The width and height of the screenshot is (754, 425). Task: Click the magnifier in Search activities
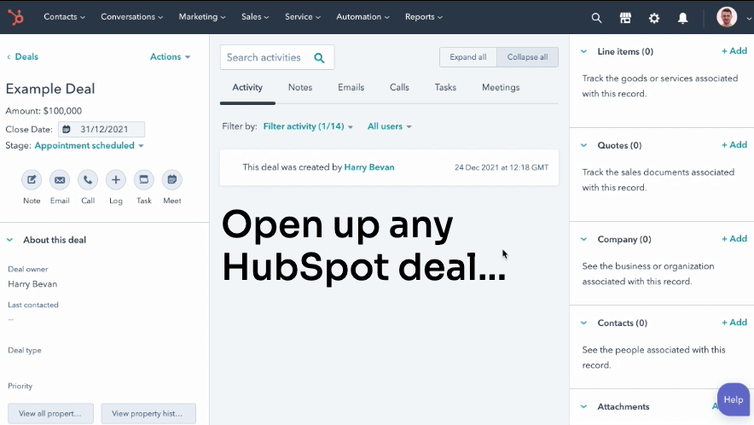(x=319, y=58)
